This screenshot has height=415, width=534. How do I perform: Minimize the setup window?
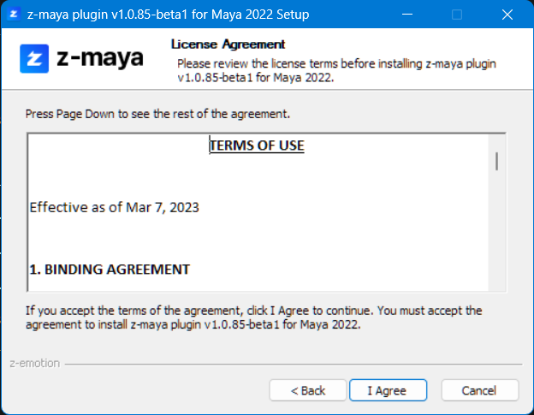416,15
